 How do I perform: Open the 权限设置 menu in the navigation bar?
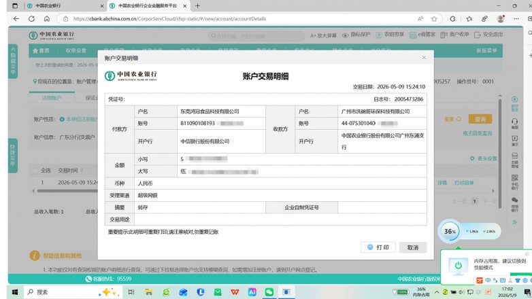tap(76, 50)
